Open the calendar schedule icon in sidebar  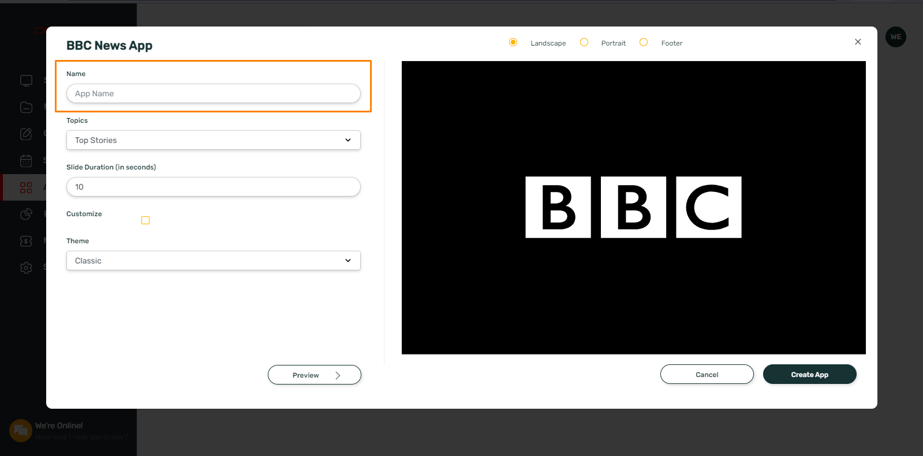point(26,161)
